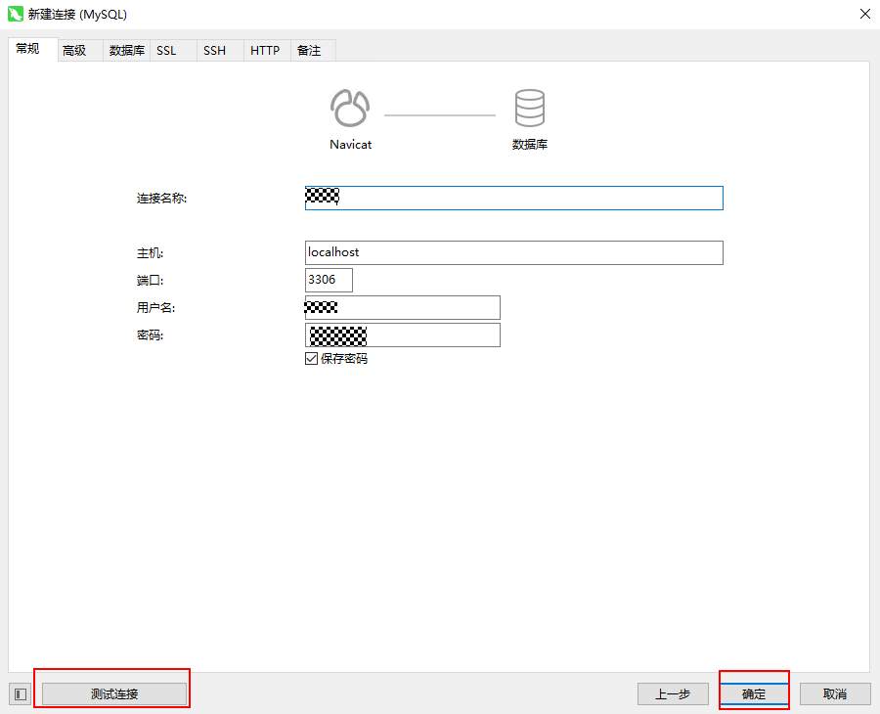Toggle the side panel icon at bottom-left
Screen dimensions: 880x714
(x=21, y=693)
